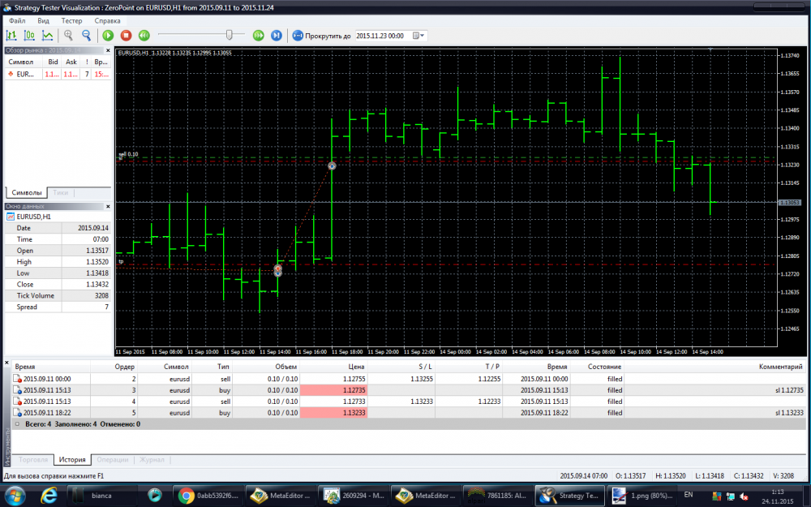Open the 'Файл' menu

pos(17,19)
